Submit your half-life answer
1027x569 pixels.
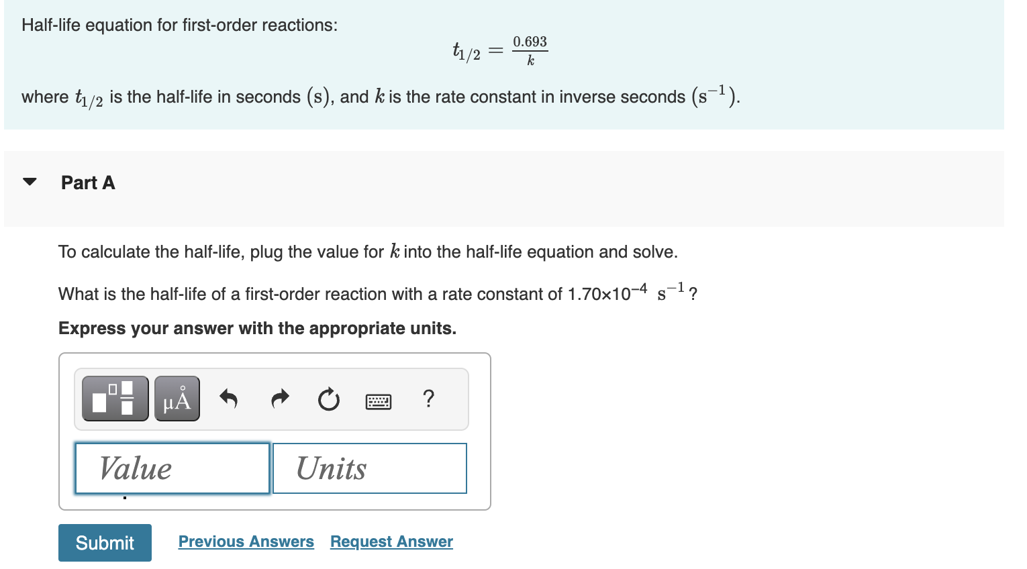tap(104, 542)
